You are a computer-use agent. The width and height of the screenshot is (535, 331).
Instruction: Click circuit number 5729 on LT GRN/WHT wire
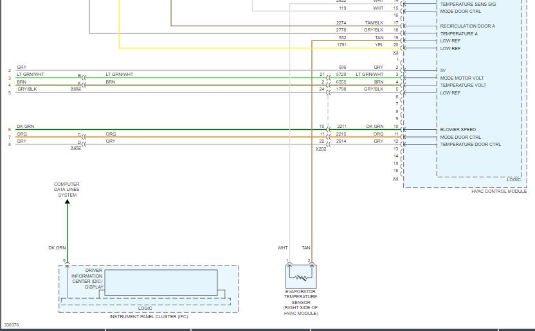[341, 75]
